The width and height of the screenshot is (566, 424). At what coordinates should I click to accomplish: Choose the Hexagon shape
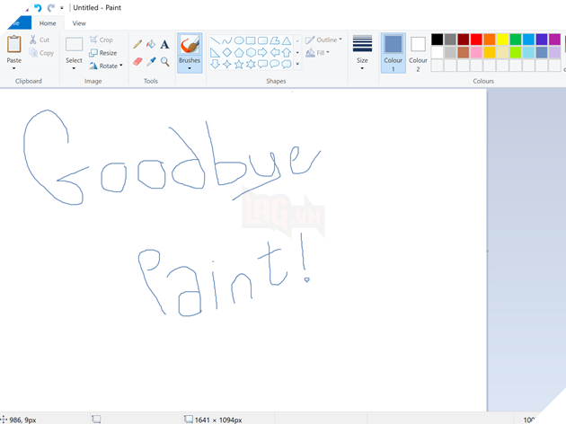point(251,53)
